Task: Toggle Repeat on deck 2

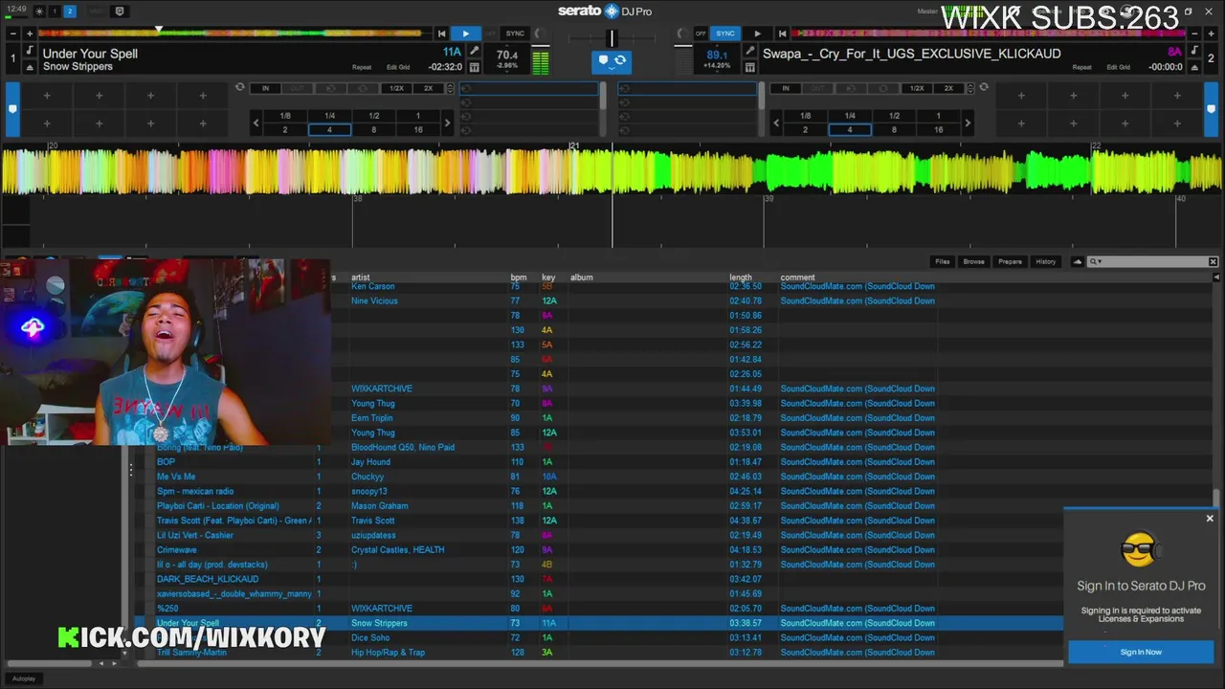Action: point(1081,67)
